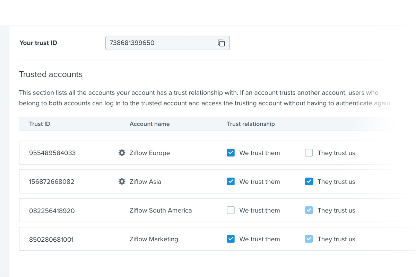Uncheck 'We trust them' for Ziflow Europe
Viewport: 416px width, 277px height.
[231, 153]
